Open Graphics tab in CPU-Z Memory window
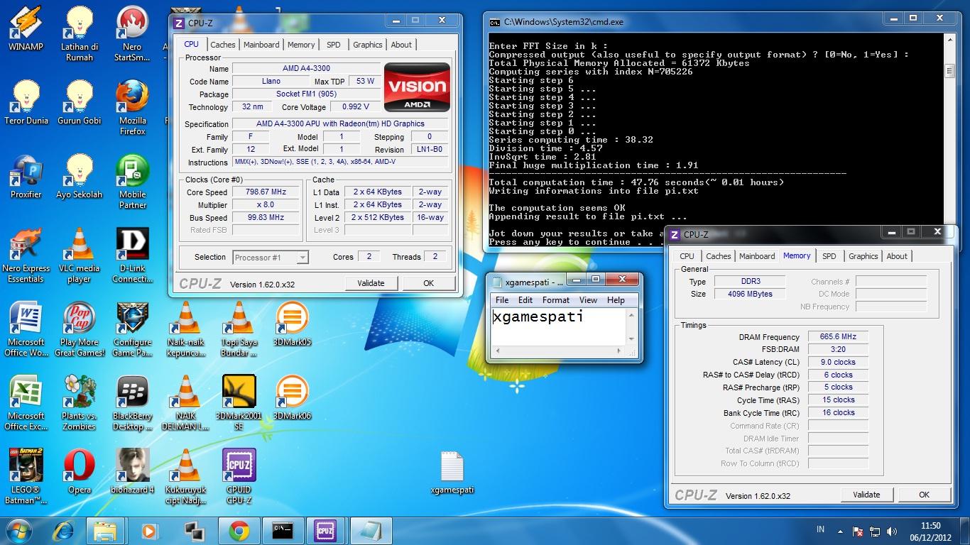The width and height of the screenshot is (970, 545). (863, 256)
